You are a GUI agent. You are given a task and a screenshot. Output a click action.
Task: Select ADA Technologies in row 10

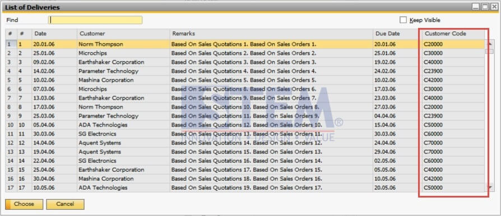click(x=103, y=125)
